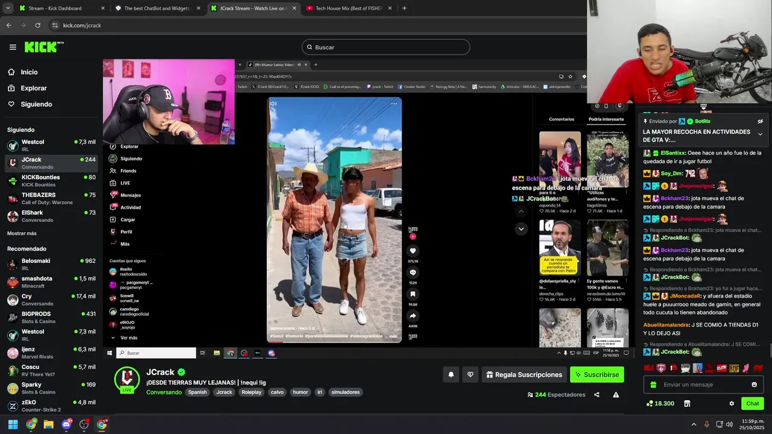This screenshot has width=772, height=434.
Task: Click the browser address bar kick.com/jcrack
Action: (x=82, y=25)
